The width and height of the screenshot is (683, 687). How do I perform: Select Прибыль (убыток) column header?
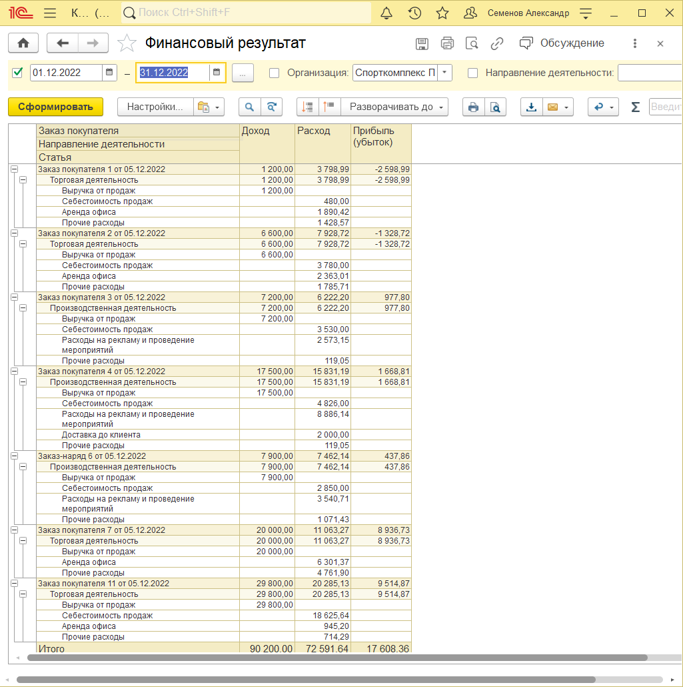(x=381, y=143)
